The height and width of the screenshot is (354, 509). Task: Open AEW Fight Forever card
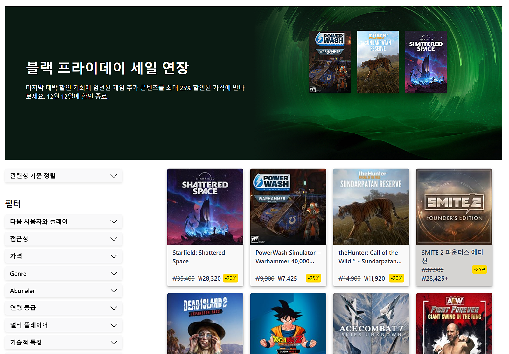[x=454, y=323]
